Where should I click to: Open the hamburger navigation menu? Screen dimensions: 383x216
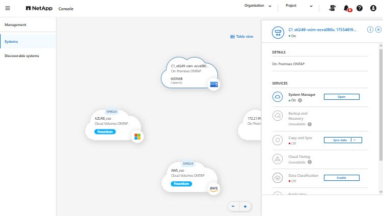coord(7,9)
